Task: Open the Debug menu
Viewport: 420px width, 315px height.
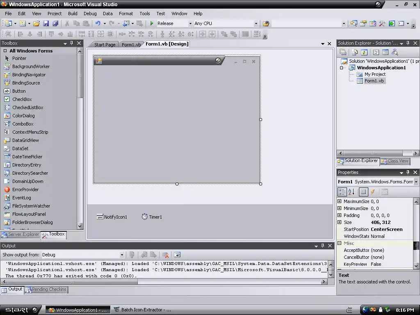Action: pos(90,14)
